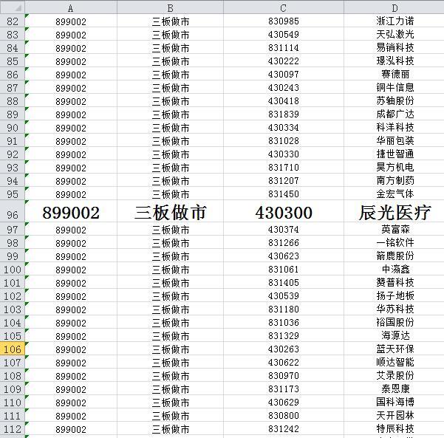Image resolution: width=444 pixels, height=438 pixels.
Task: Click cell containing 科洋科技
Action: click(x=395, y=127)
